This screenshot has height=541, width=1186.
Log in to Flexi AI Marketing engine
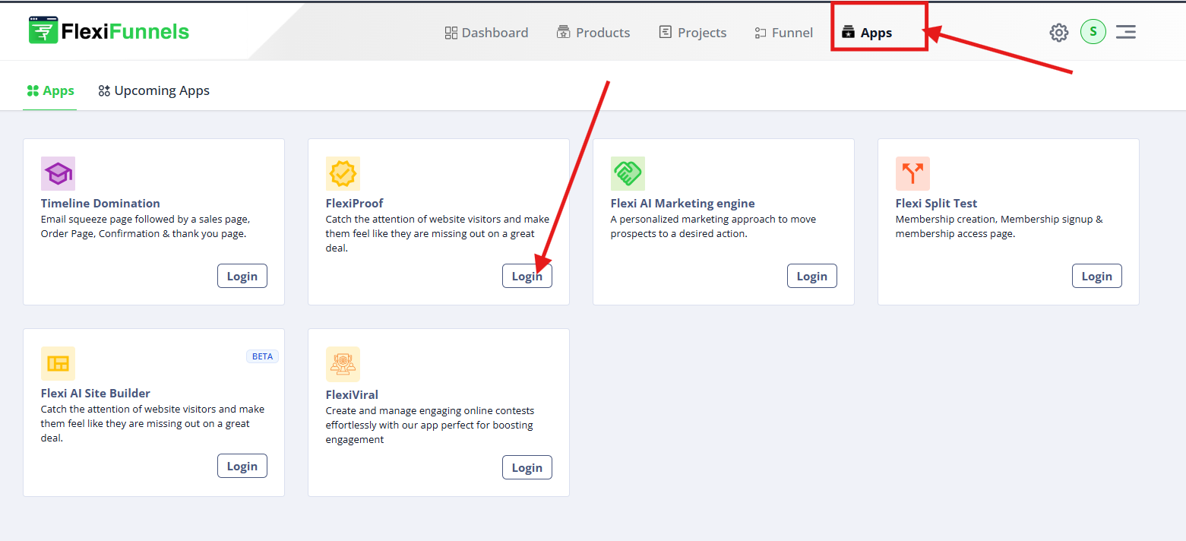(x=812, y=276)
